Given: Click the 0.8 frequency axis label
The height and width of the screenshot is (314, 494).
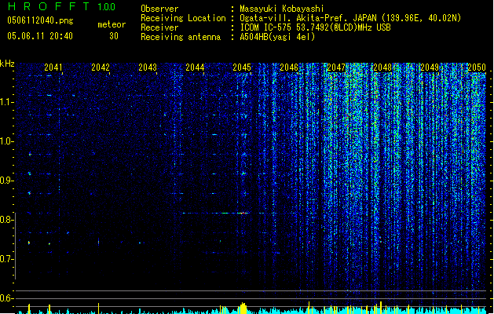Looking at the screenshot, I should (7, 220).
